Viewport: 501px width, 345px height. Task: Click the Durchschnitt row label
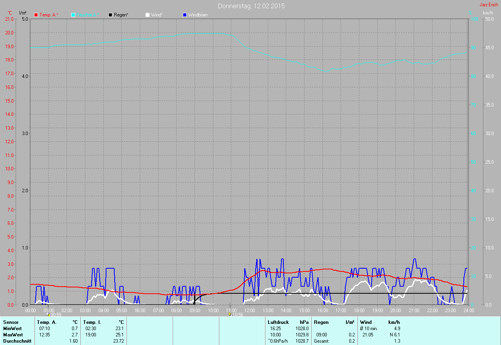click(x=17, y=341)
